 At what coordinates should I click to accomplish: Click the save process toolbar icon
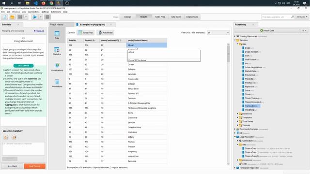point(20,17)
